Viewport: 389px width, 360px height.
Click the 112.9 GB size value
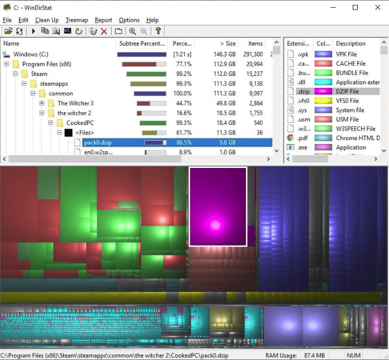pyautogui.click(x=224, y=64)
